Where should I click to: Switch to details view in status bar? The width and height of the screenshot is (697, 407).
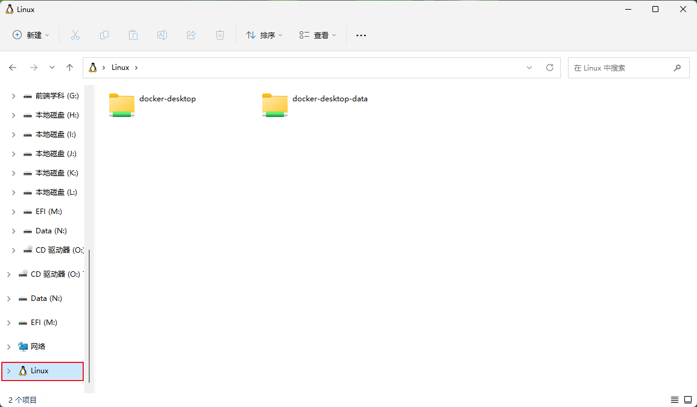[675, 400]
